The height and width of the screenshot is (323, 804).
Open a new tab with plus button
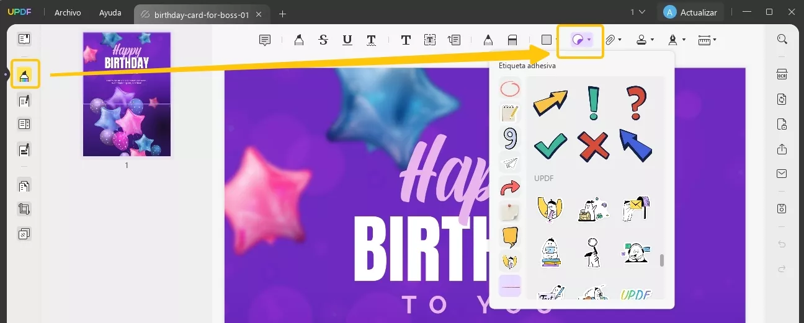coord(283,14)
